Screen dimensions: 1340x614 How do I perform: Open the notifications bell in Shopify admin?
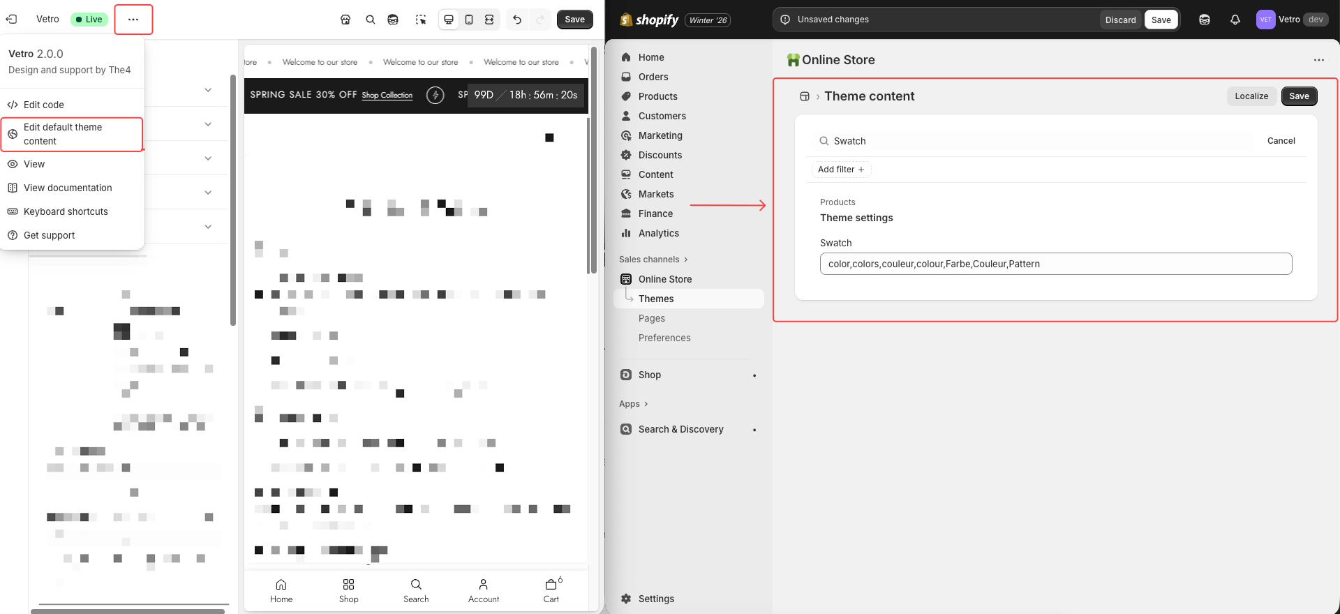point(1235,20)
